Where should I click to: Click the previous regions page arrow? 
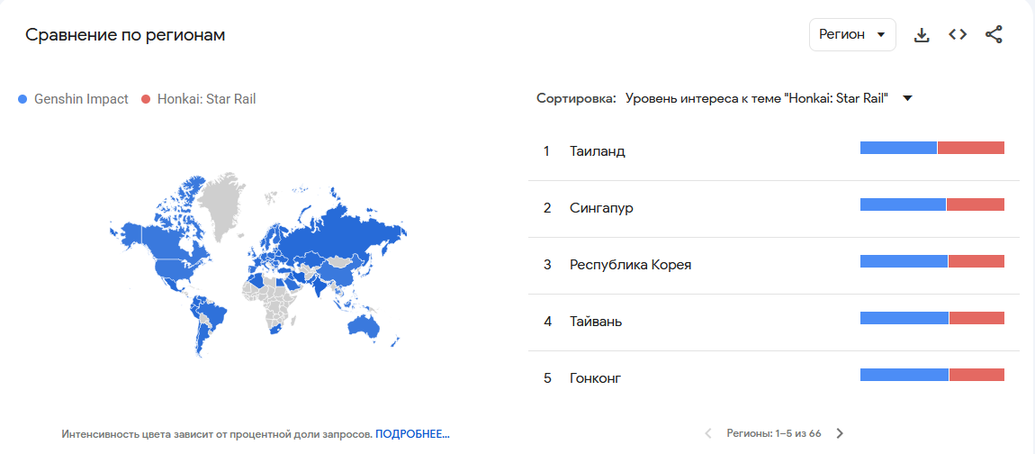click(x=708, y=433)
